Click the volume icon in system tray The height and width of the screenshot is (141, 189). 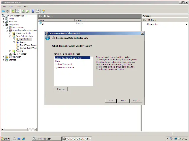click(x=179, y=139)
